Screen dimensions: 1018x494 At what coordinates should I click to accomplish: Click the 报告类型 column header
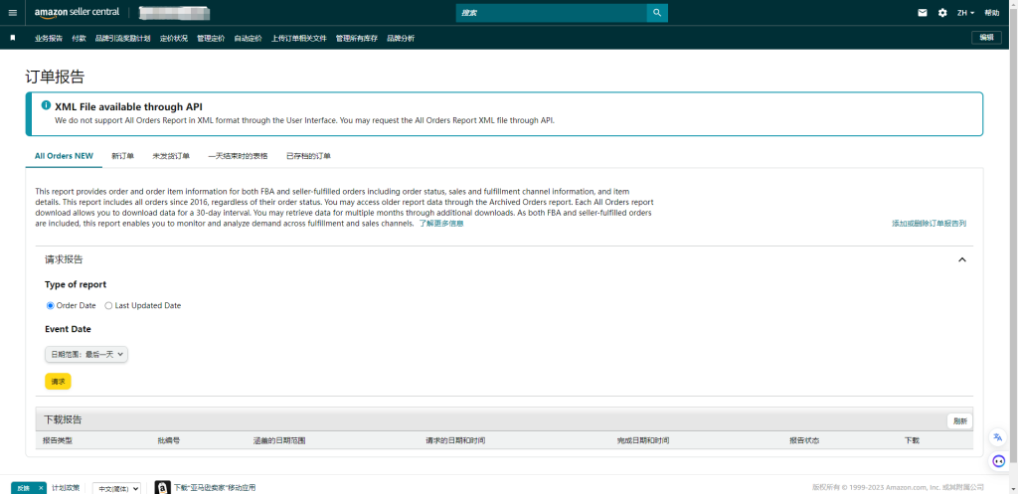pyautogui.click(x=58, y=440)
